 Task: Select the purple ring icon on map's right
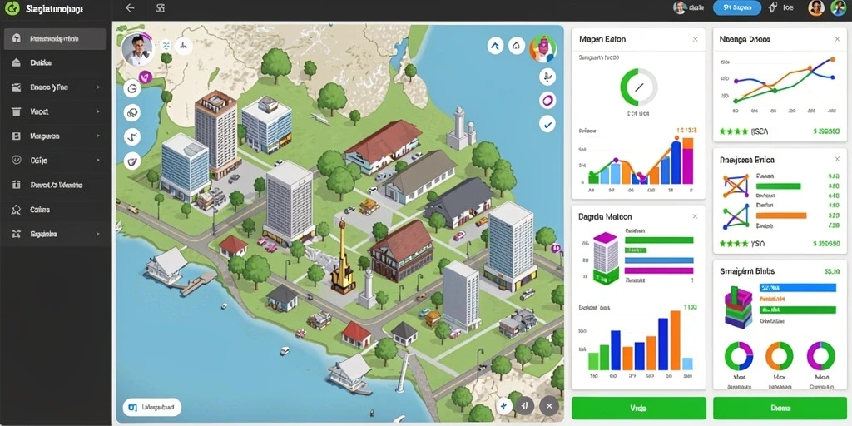[x=547, y=100]
